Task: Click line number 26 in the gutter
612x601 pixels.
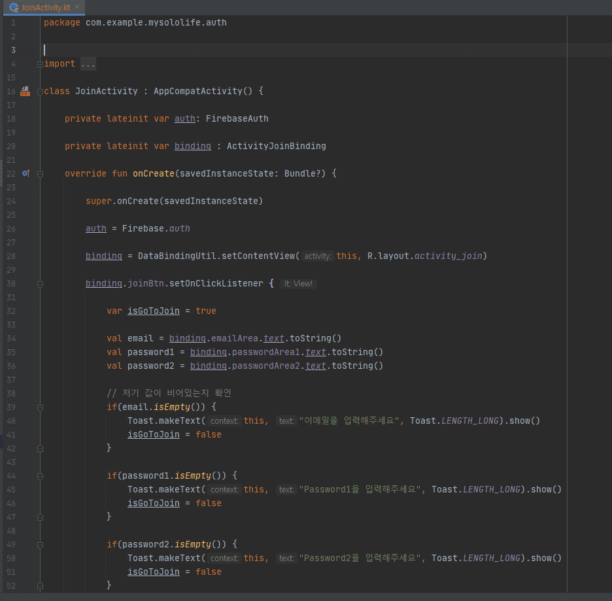Action: tap(11, 229)
